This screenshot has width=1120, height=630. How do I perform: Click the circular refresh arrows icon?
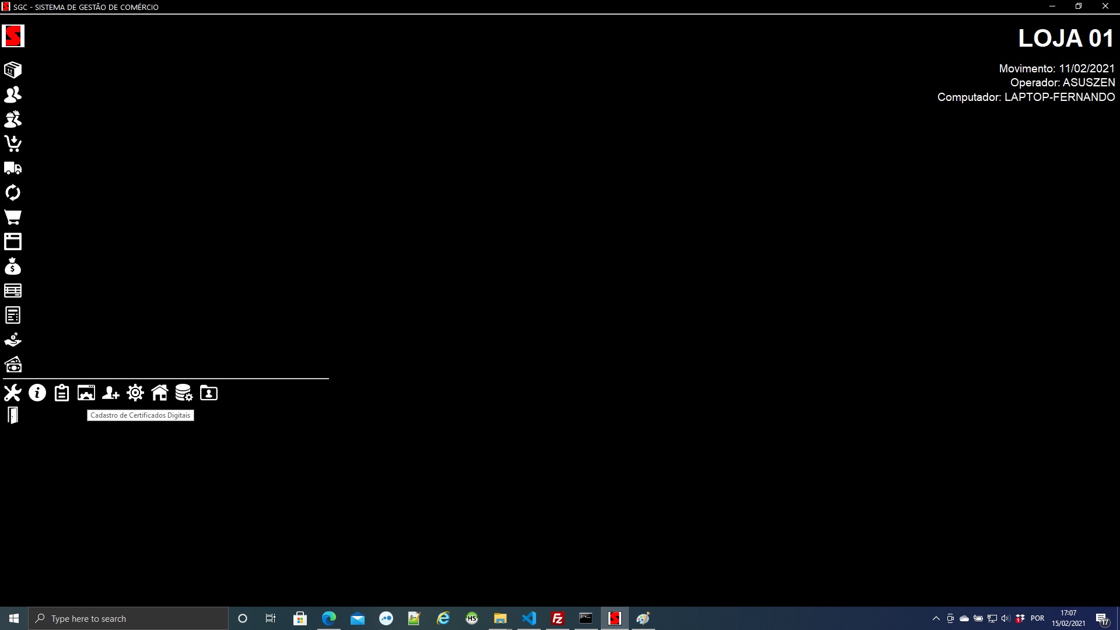(x=13, y=192)
